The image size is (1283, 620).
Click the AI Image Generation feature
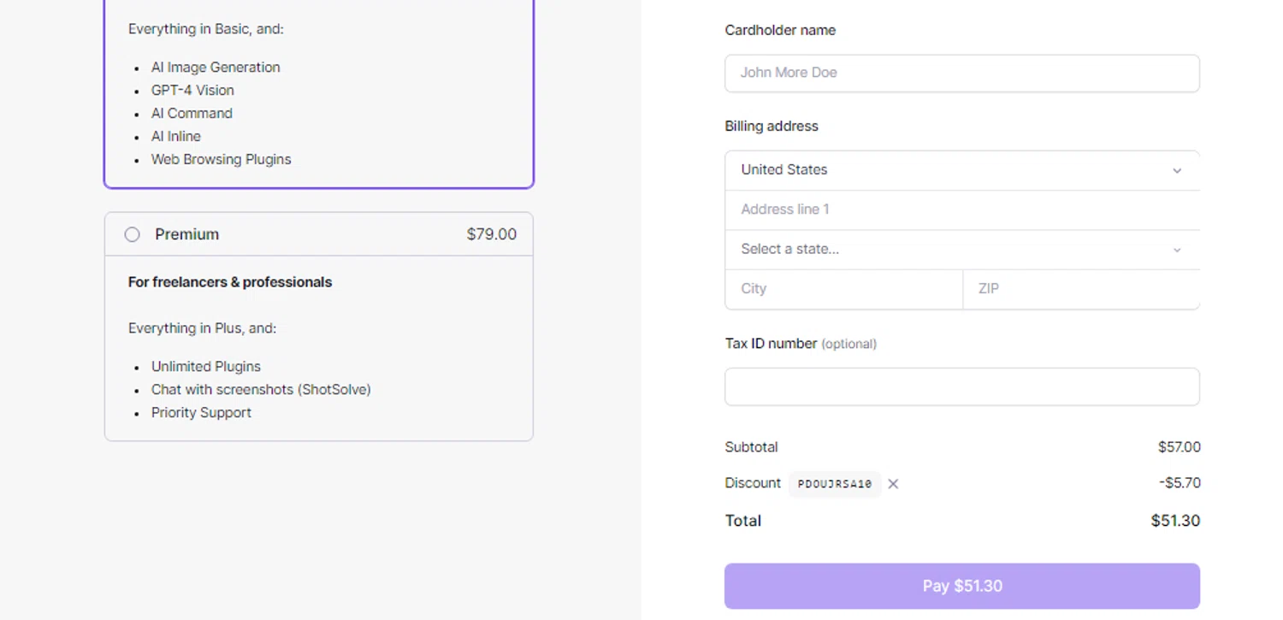tap(216, 68)
